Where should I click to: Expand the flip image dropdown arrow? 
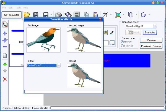tap(136, 15)
